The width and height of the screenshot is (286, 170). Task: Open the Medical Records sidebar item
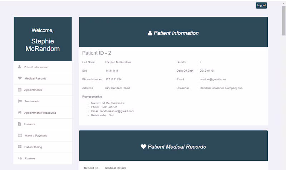coord(35,78)
